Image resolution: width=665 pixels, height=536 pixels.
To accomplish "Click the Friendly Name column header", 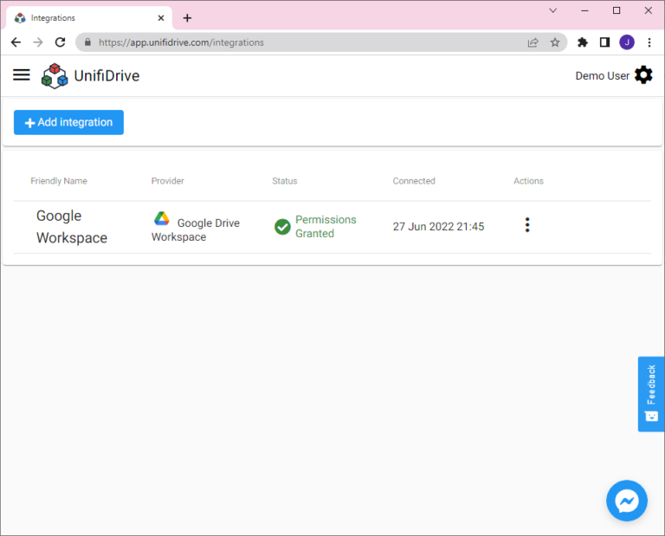I will click(x=59, y=181).
